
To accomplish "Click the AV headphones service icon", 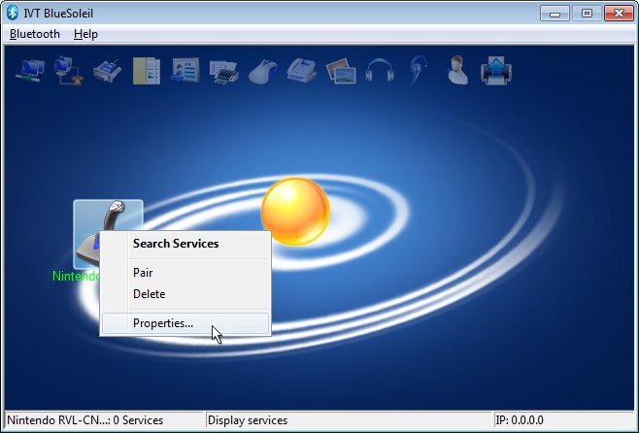I will (x=380, y=71).
